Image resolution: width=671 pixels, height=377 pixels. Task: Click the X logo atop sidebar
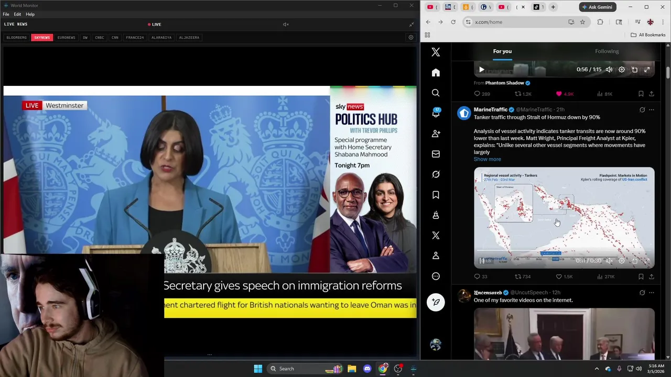(x=436, y=52)
